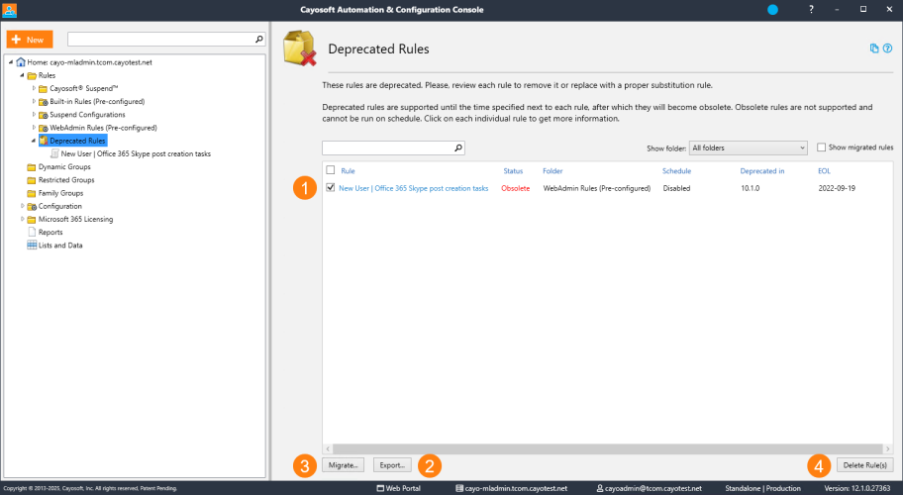The image size is (903, 495).
Task: Click the Family Groups folder icon
Action: [x=32, y=193]
